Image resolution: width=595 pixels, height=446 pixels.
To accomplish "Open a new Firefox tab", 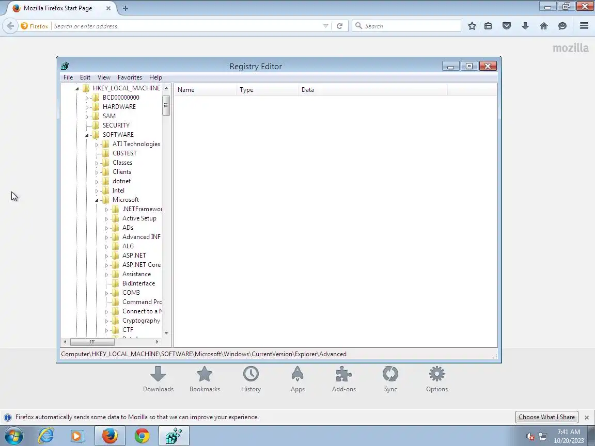I will [x=126, y=8].
